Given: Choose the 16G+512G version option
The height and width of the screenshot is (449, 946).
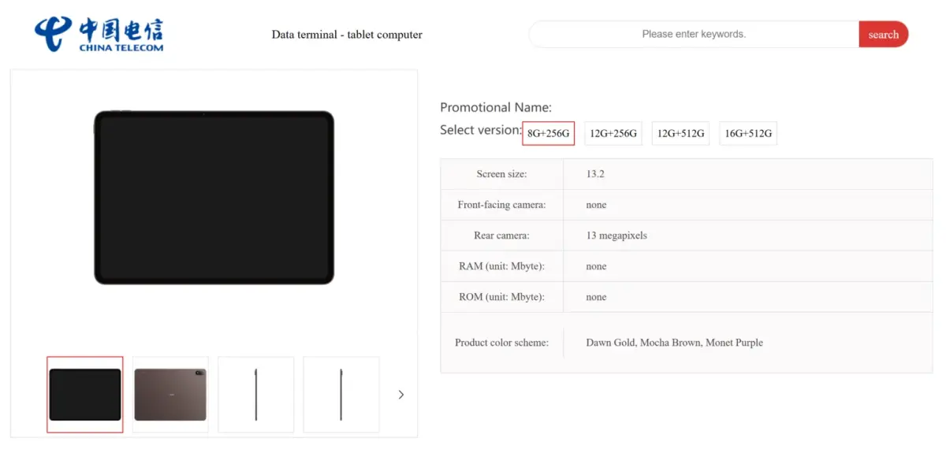Looking at the screenshot, I should coord(748,133).
